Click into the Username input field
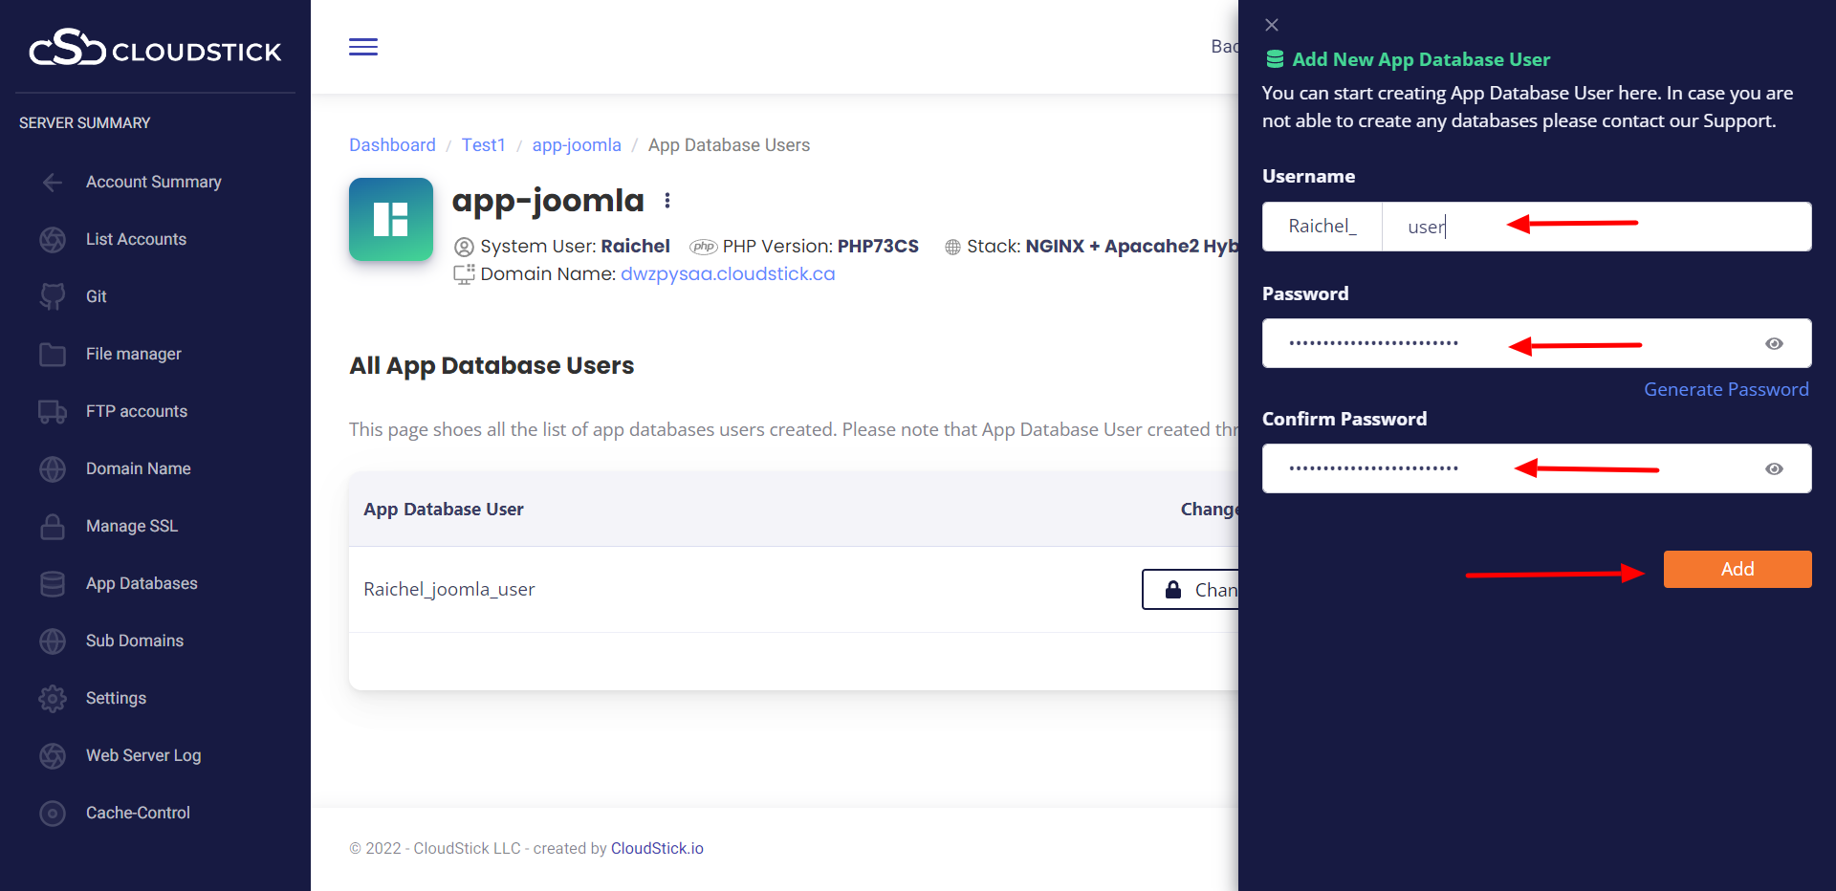This screenshot has height=891, width=1836. click(1595, 227)
